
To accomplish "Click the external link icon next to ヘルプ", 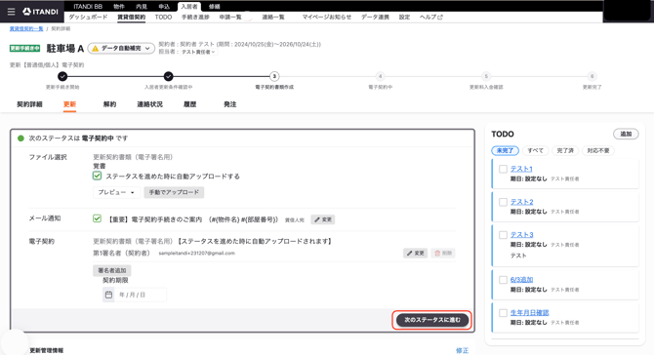I will 440,18.
